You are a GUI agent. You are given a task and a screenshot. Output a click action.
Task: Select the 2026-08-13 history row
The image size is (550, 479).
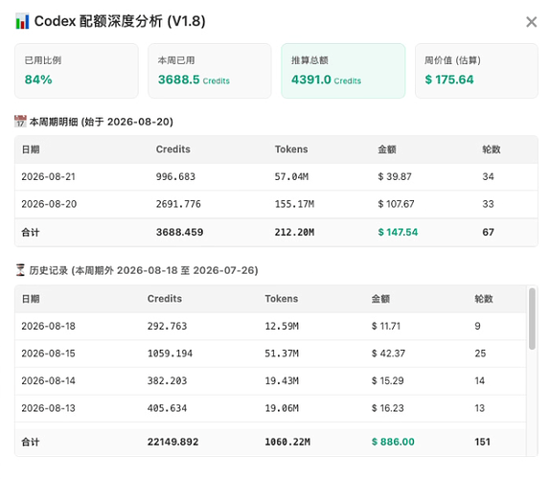tap(270, 408)
